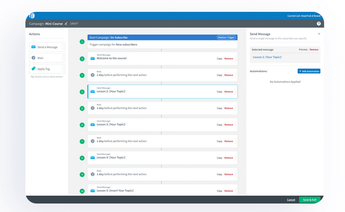Viewport: 345px width, 212px height.
Task: Click envelope icon of Lesson 2 step
Action: (x=92, y=91)
